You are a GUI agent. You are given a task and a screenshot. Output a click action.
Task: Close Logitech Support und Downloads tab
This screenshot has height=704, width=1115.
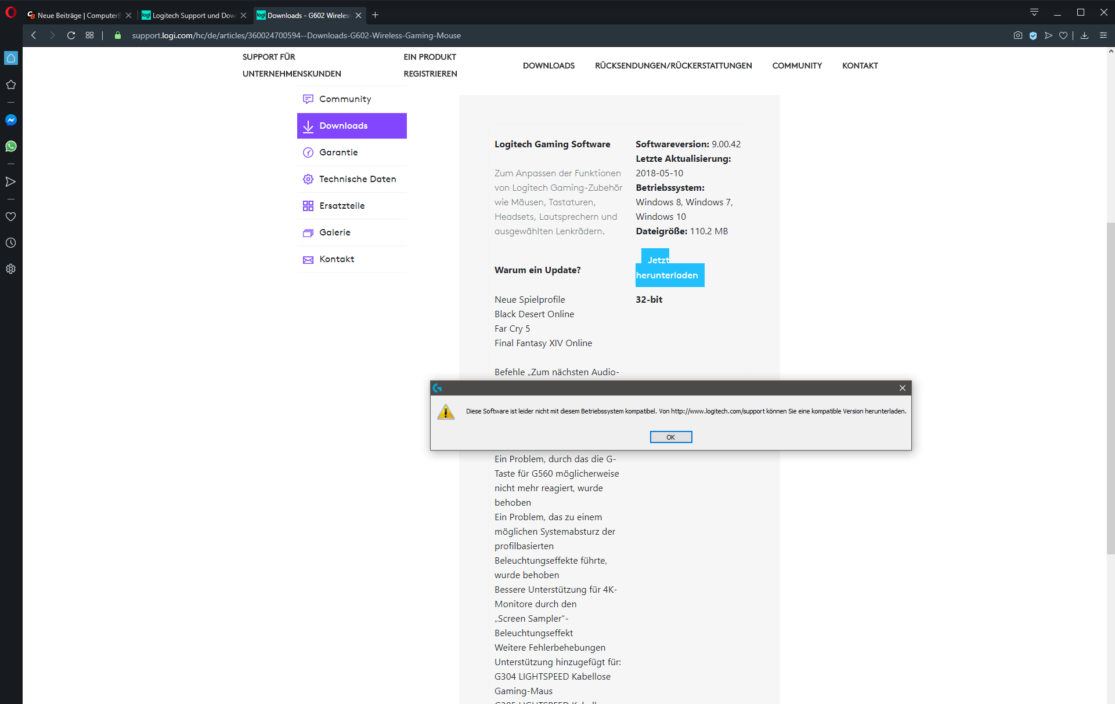[x=244, y=16]
